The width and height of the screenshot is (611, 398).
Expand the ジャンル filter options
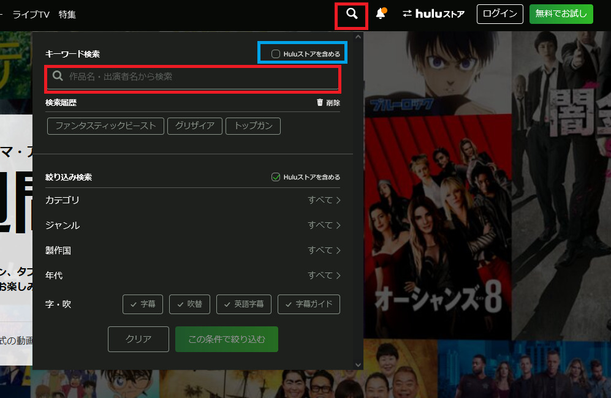pyautogui.click(x=193, y=225)
